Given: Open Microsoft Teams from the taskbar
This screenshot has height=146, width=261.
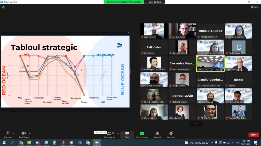Looking at the screenshot, I should pyautogui.click(x=80, y=143).
